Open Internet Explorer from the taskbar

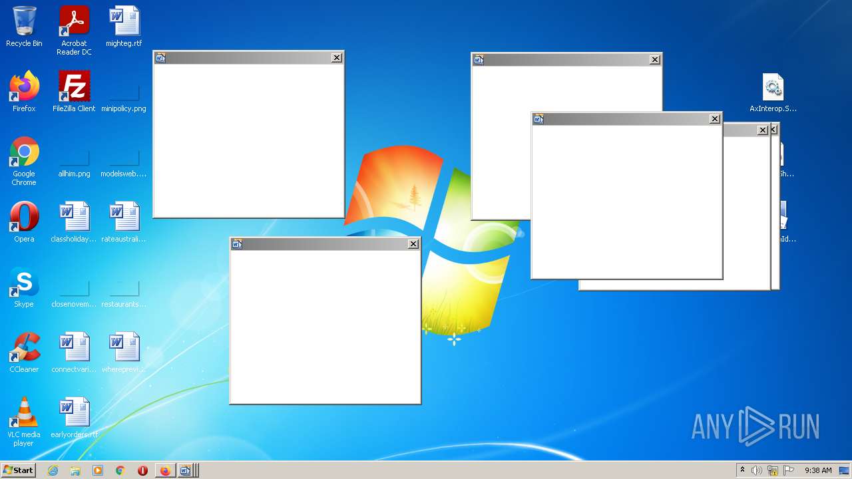point(53,470)
